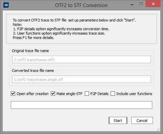Minimize the OTF2 to STF Conversion window

132,5
